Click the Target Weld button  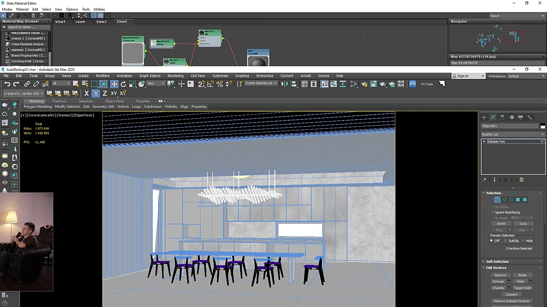pos(522,288)
